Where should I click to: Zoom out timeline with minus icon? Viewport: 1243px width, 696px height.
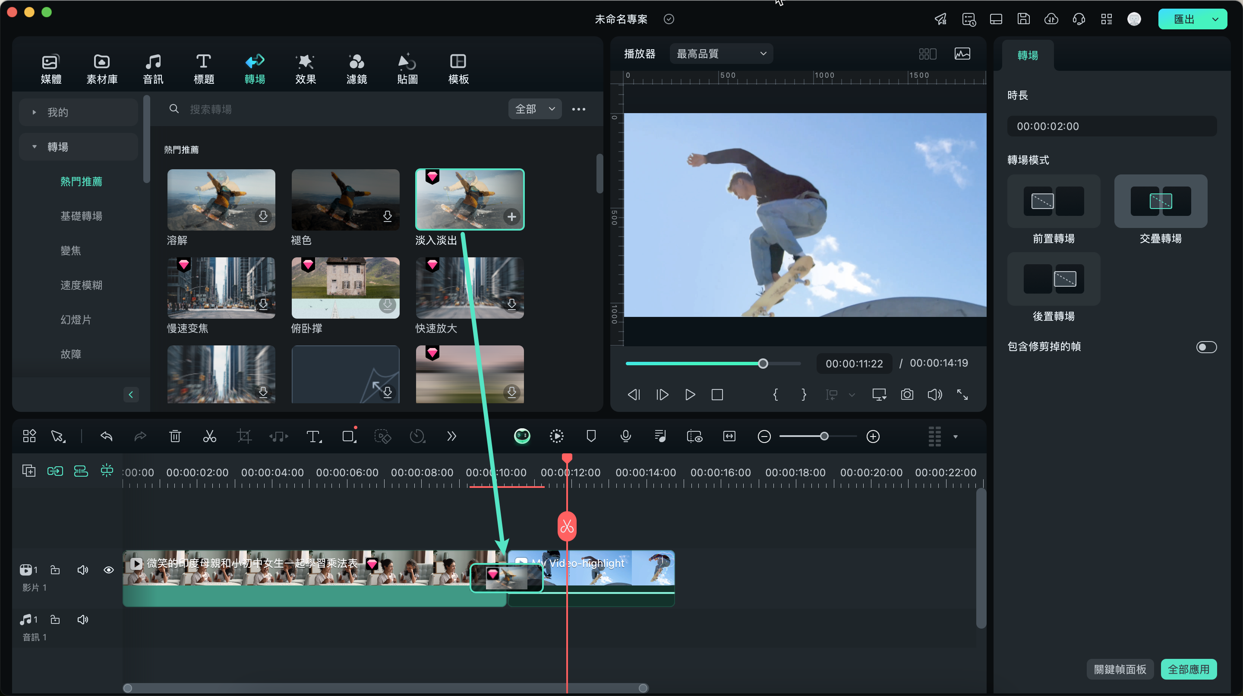click(764, 437)
